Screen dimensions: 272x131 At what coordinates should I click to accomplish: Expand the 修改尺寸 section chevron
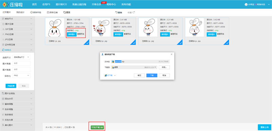[x=31, y=19]
